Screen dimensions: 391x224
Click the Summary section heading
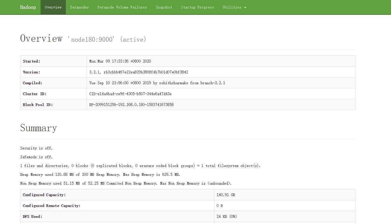pos(39,128)
